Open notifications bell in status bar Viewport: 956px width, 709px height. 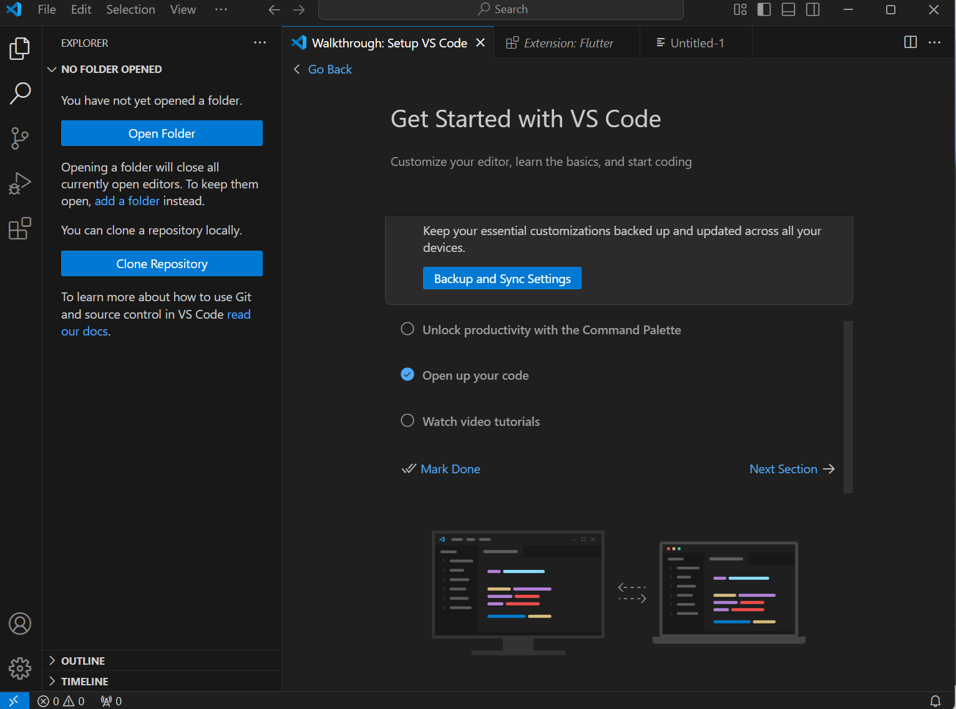[935, 701]
